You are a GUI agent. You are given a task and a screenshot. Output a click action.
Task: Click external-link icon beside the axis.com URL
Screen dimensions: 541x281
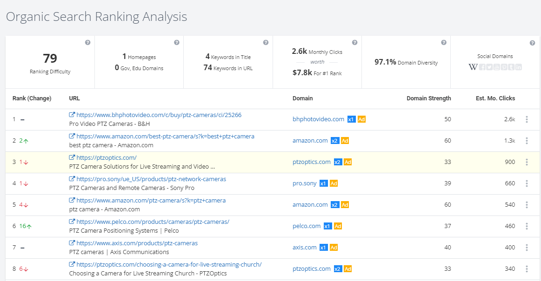pos(72,243)
